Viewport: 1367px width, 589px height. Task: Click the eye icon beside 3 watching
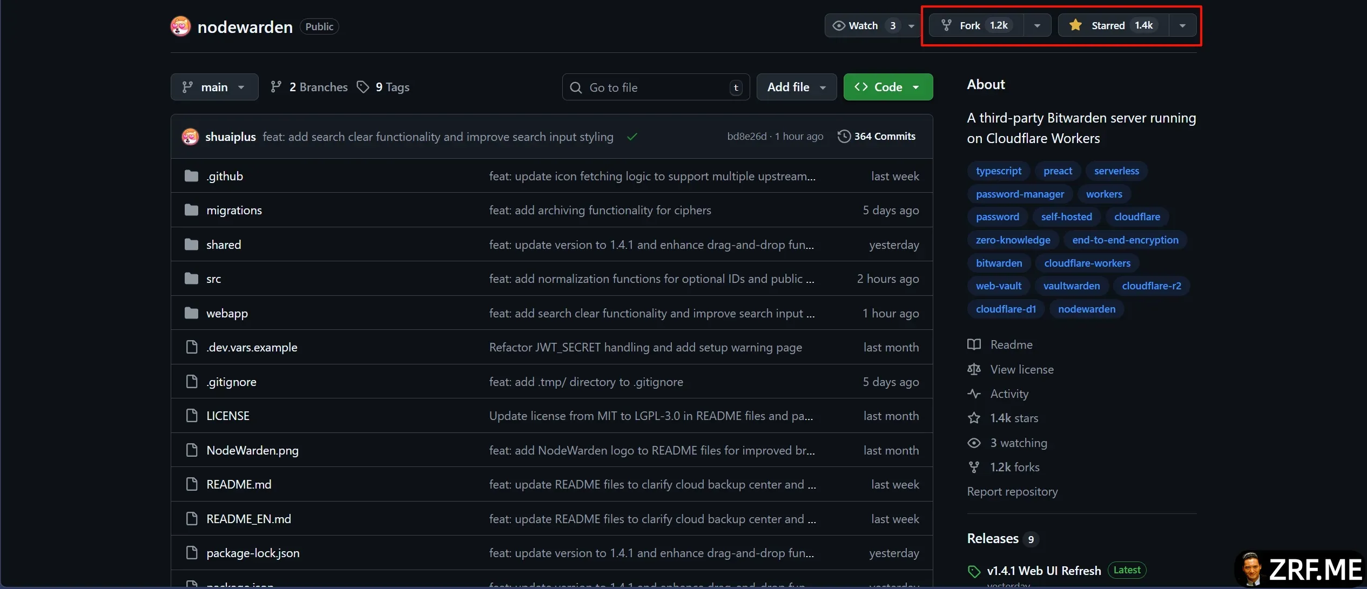pyautogui.click(x=974, y=443)
